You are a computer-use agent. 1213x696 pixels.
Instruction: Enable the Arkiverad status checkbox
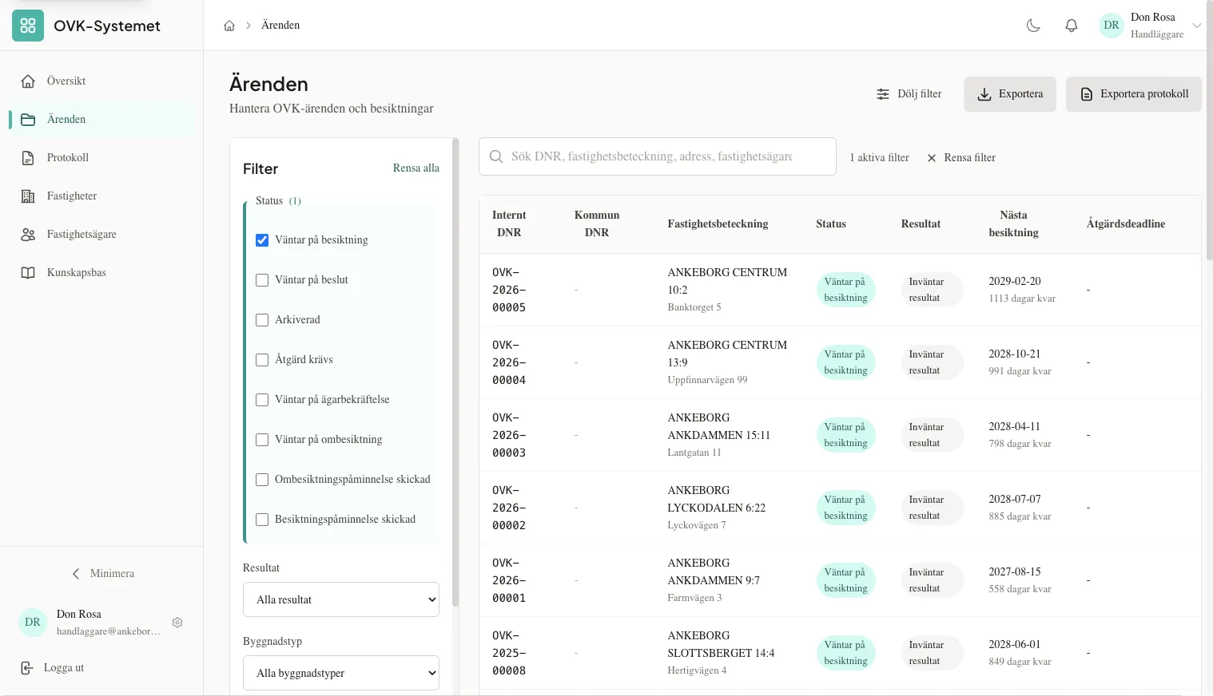coord(262,320)
